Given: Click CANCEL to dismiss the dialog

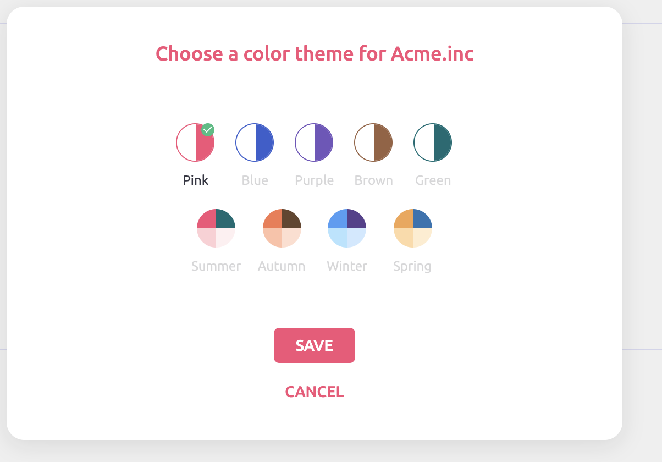Looking at the screenshot, I should tap(313, 392).
